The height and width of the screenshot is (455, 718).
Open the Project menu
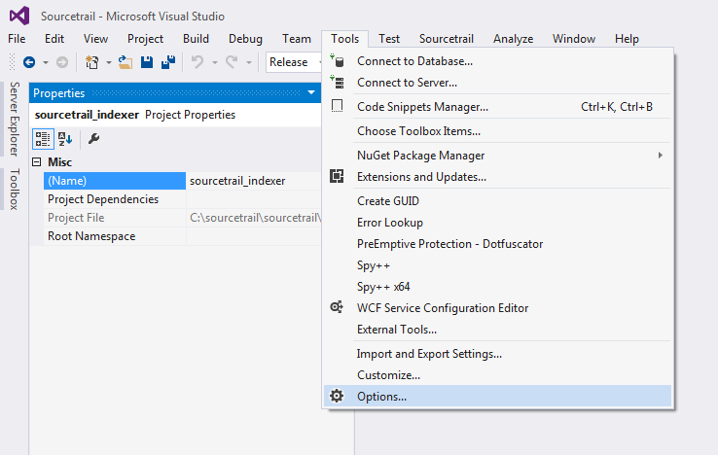tap(145, 39)
